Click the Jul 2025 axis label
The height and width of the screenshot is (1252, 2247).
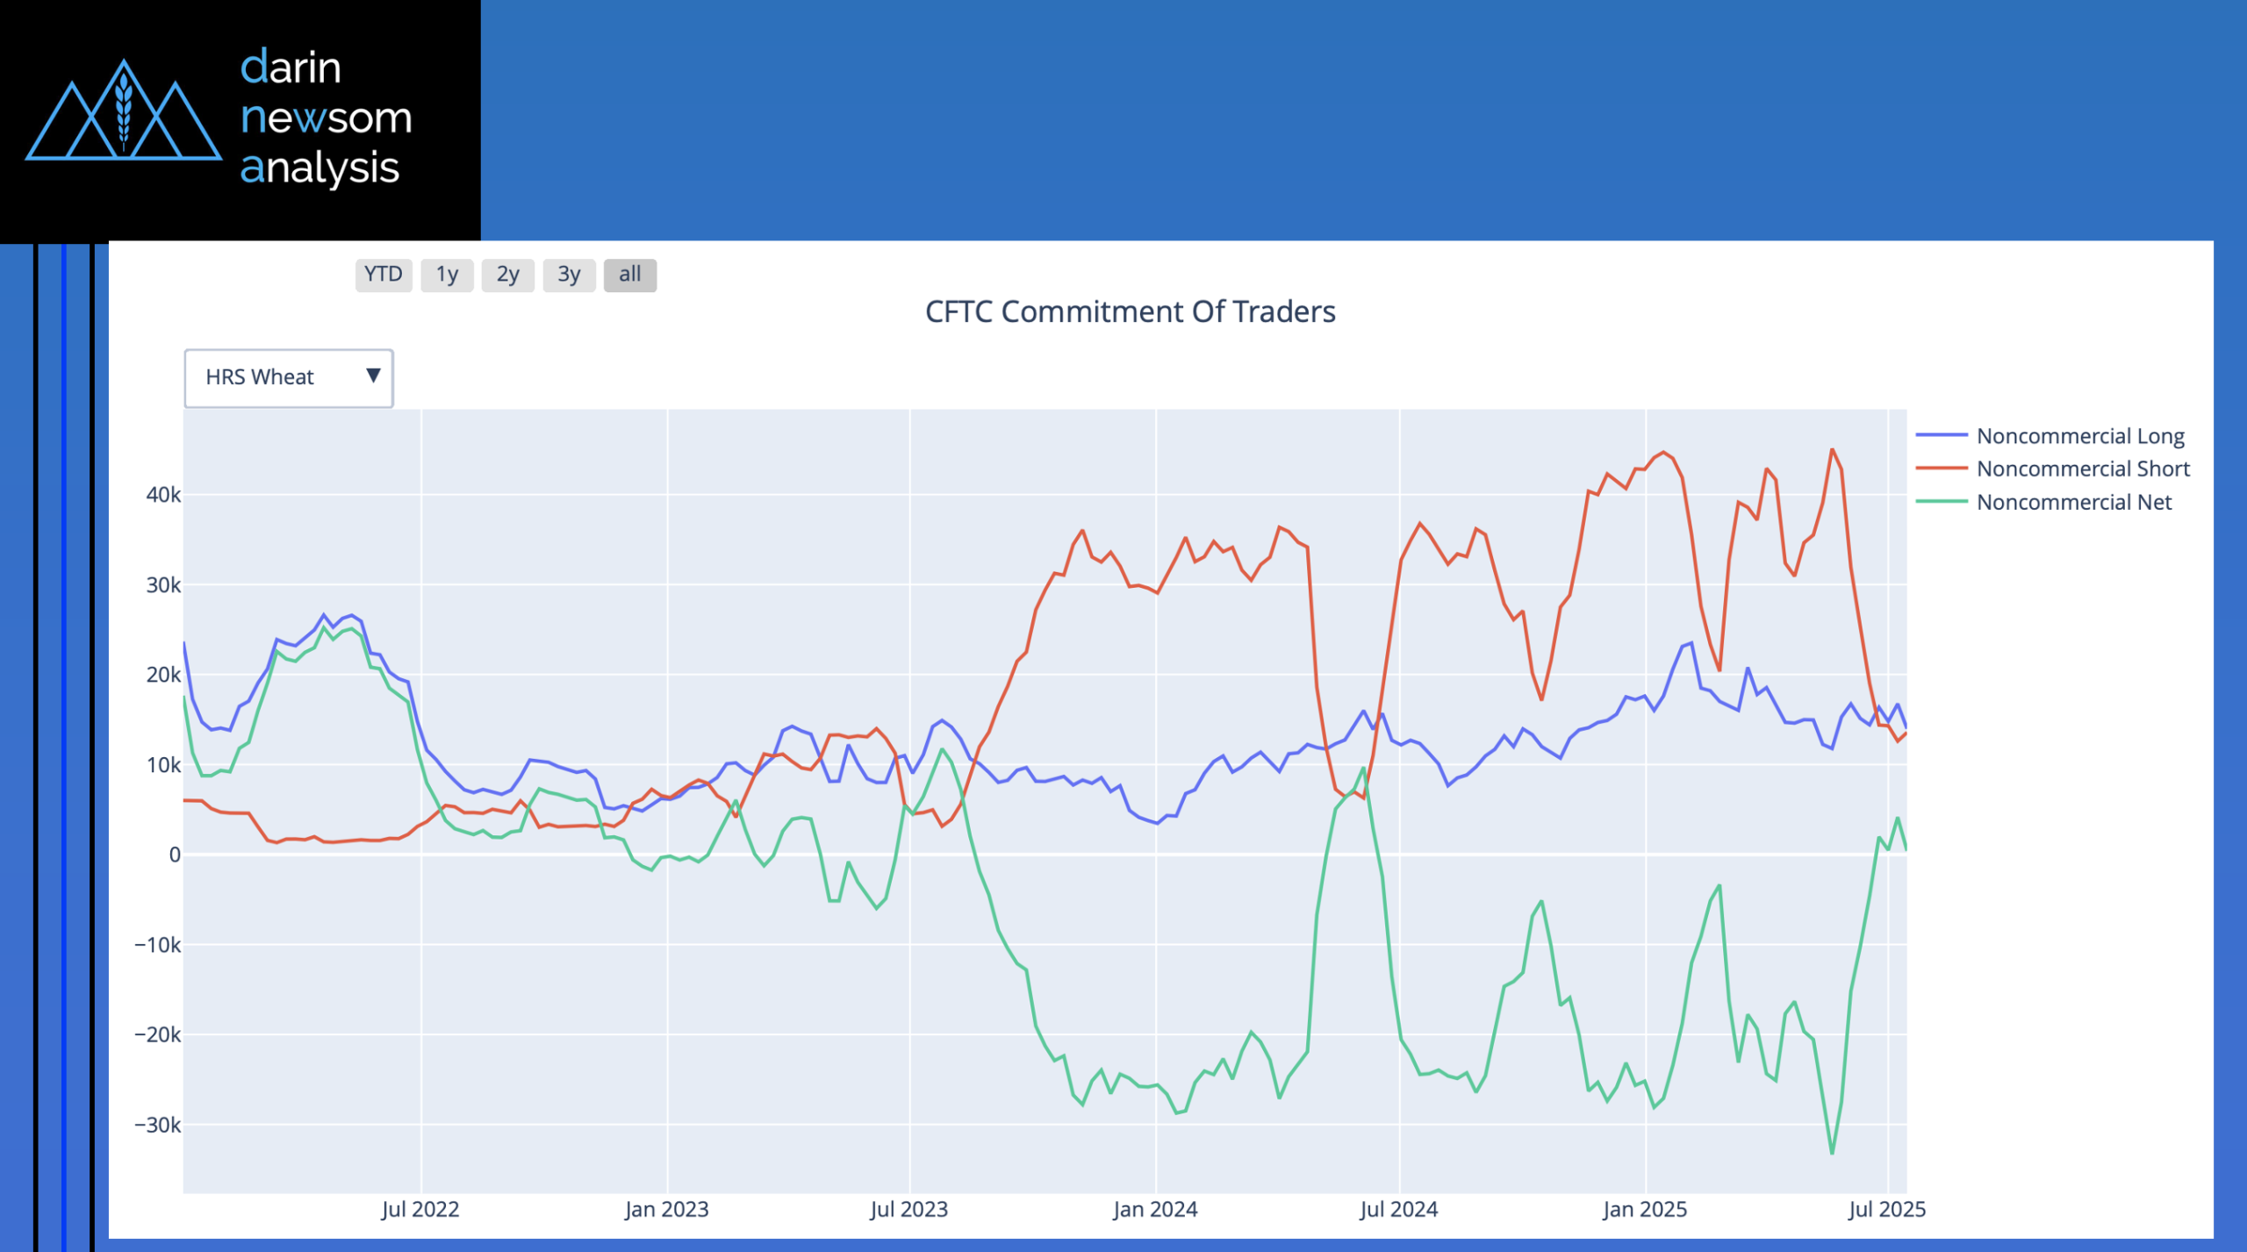coord(1886,1209)
